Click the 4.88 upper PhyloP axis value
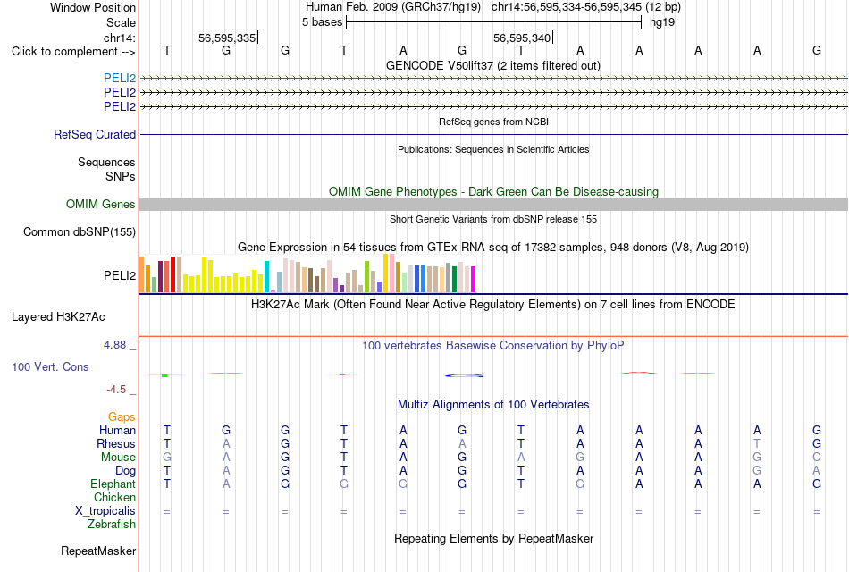This screenshot has height=572, width=849. [x=115, y=344]
